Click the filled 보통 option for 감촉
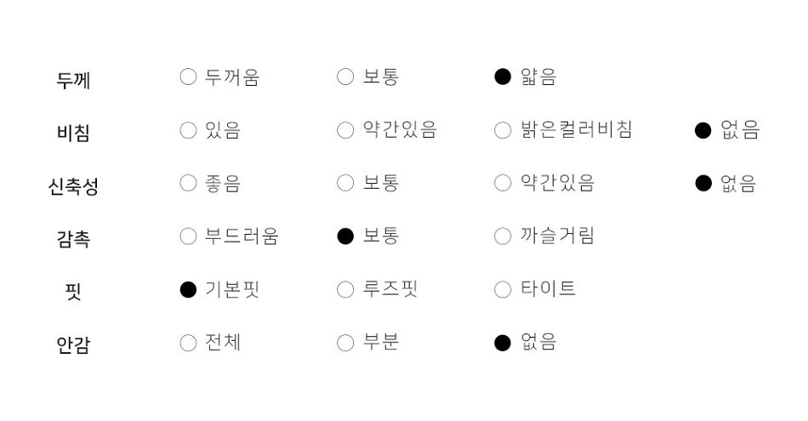The height and width of the screenshot is (421, 808). coord(345,236)
